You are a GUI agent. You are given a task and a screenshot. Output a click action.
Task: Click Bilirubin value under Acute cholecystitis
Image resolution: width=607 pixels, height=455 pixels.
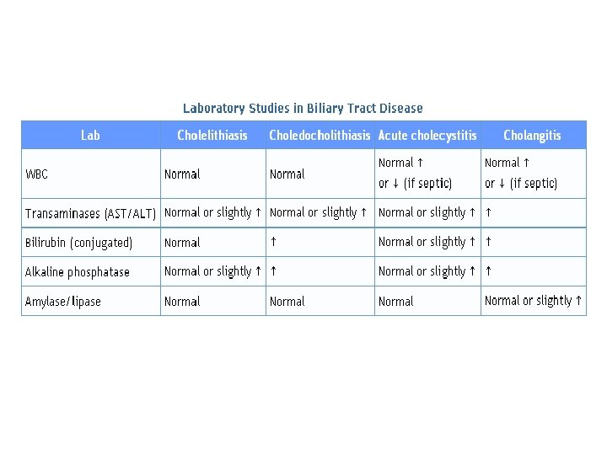click(427, 242)
